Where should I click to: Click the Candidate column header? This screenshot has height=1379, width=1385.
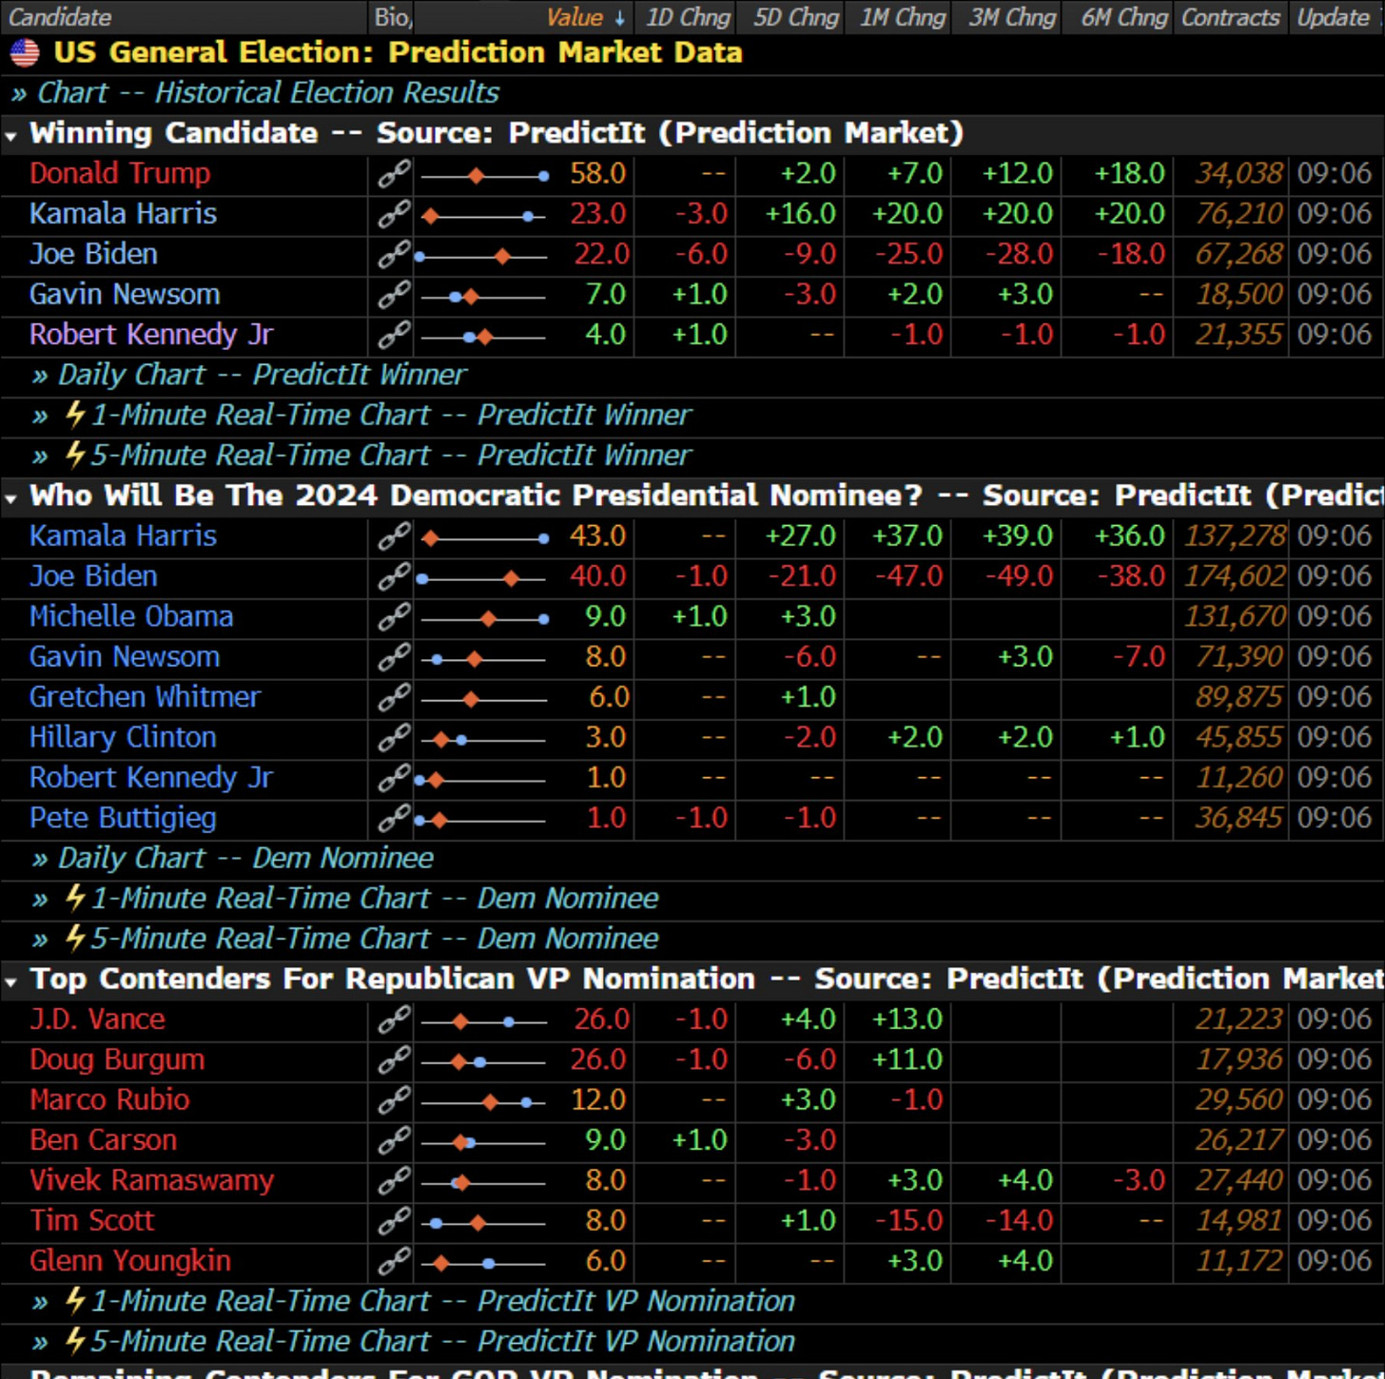[60, 17]
